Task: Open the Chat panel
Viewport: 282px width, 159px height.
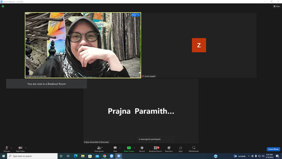Action: pos(115,149)
